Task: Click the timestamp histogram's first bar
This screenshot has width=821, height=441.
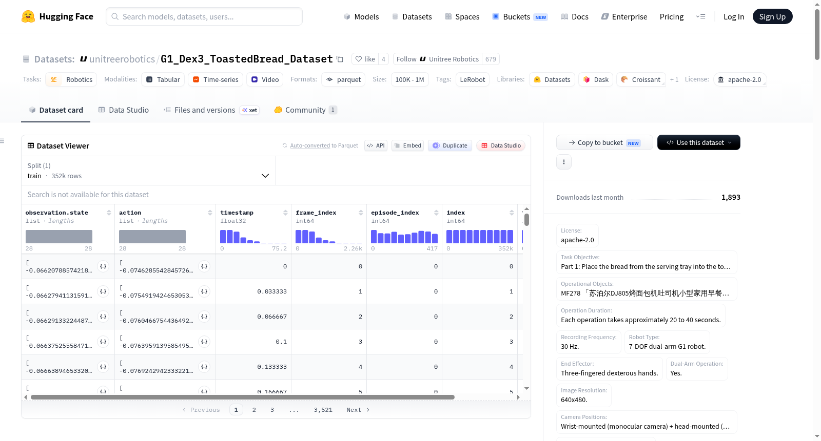Action: [223, 236]
